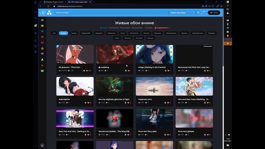Click the three-circle site logo
Image resolution: width=265 pixels, height=149 pixels.
[x=49, y=13]
